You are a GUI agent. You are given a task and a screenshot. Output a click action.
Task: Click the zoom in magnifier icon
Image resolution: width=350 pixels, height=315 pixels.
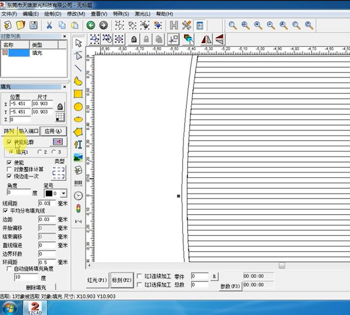(x=258, y=25)
